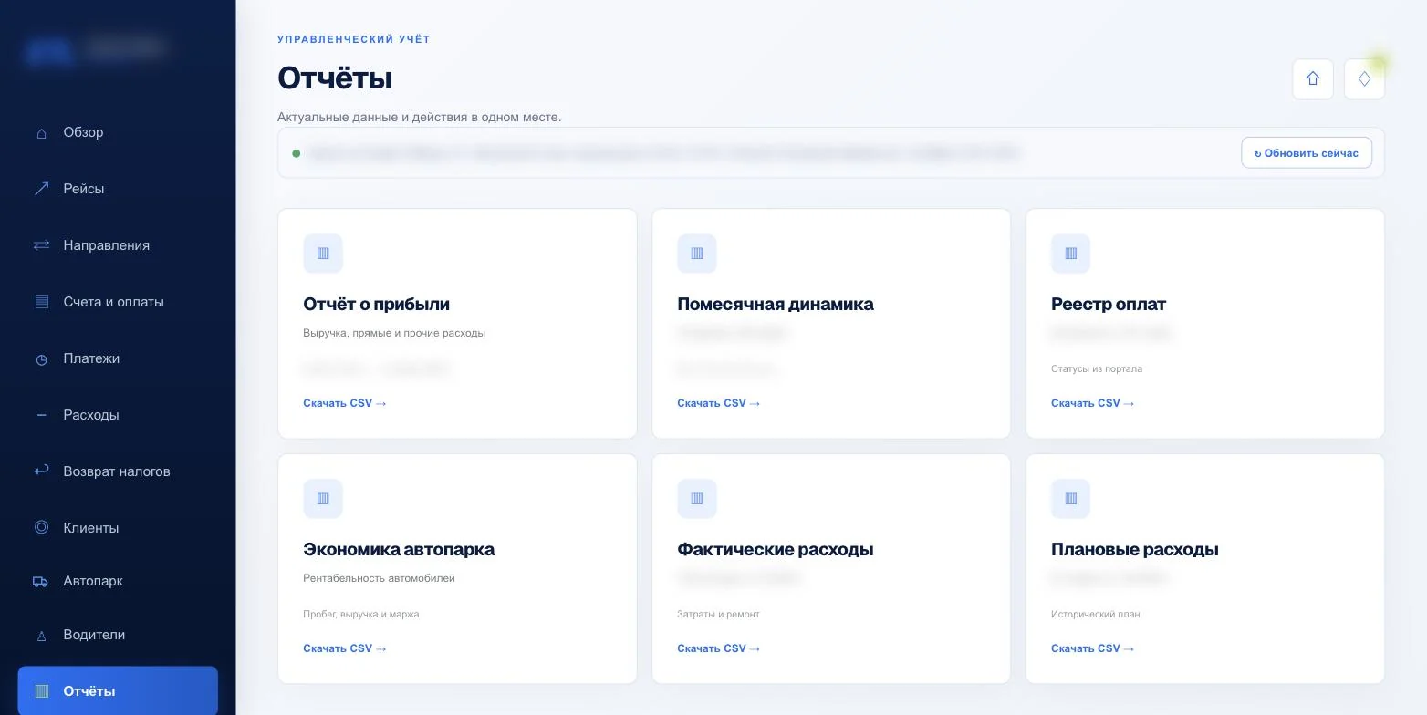Viewport: 1427px width, 715px height.
Task: Click the return-arrow icon beside Возврат налогов
Action: pos(41,471)
